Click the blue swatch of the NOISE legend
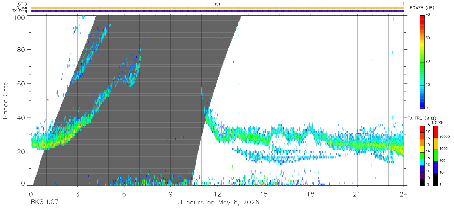This screenshot has height=210, width=454. coord(436,167)
